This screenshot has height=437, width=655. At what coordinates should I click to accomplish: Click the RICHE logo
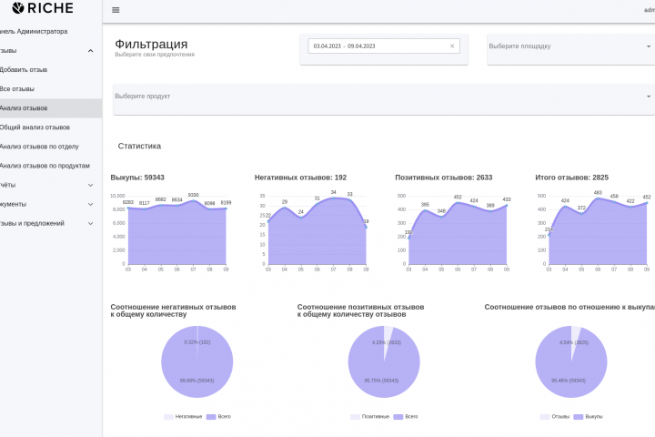tap(43, 8)
